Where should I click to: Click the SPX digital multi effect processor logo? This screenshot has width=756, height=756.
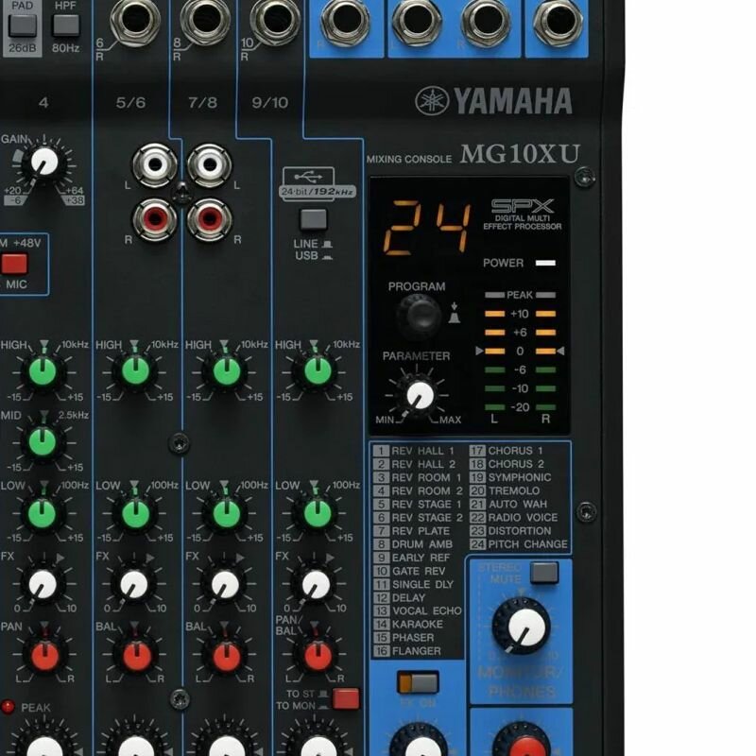click(x=523, y=215)
